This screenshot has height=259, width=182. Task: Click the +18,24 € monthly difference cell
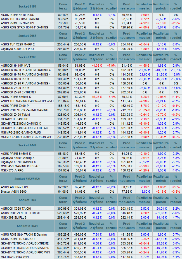coord(144,110)
